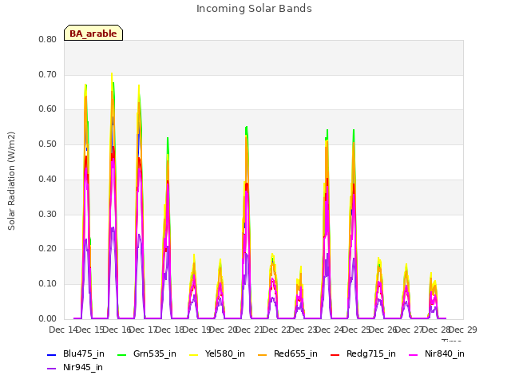Click the orange Red655_in legend color marker

(x=263, y=354)
